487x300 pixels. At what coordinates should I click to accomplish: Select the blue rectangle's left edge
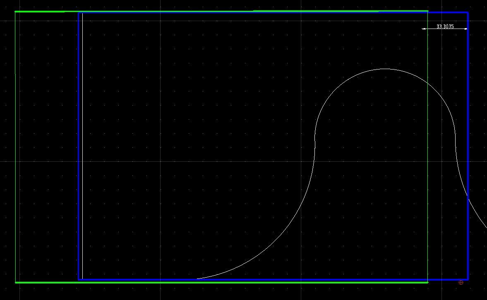tap(79, 145)
